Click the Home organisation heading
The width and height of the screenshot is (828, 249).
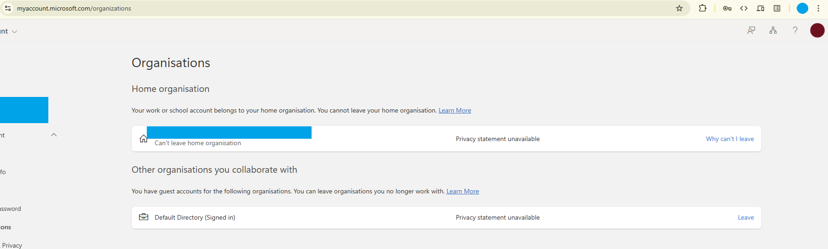tap(170, 89)
